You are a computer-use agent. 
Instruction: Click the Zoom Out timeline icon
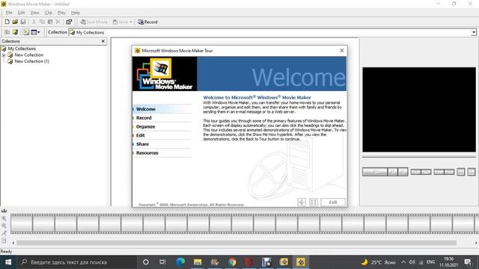pos(4,226)
